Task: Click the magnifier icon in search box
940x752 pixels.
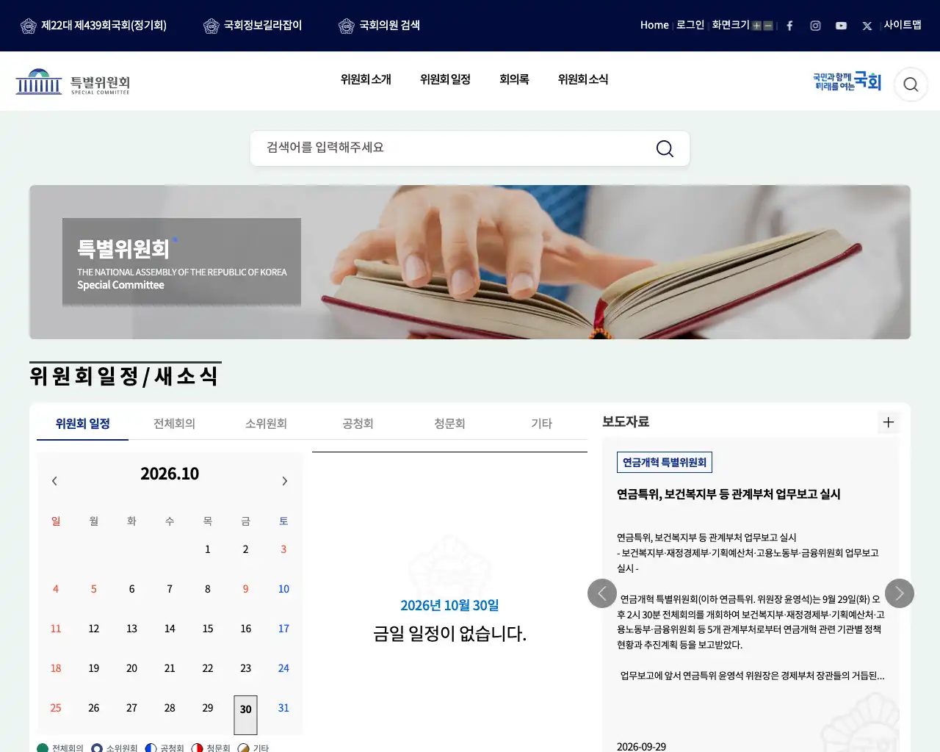Action: [x=665, y=148]
